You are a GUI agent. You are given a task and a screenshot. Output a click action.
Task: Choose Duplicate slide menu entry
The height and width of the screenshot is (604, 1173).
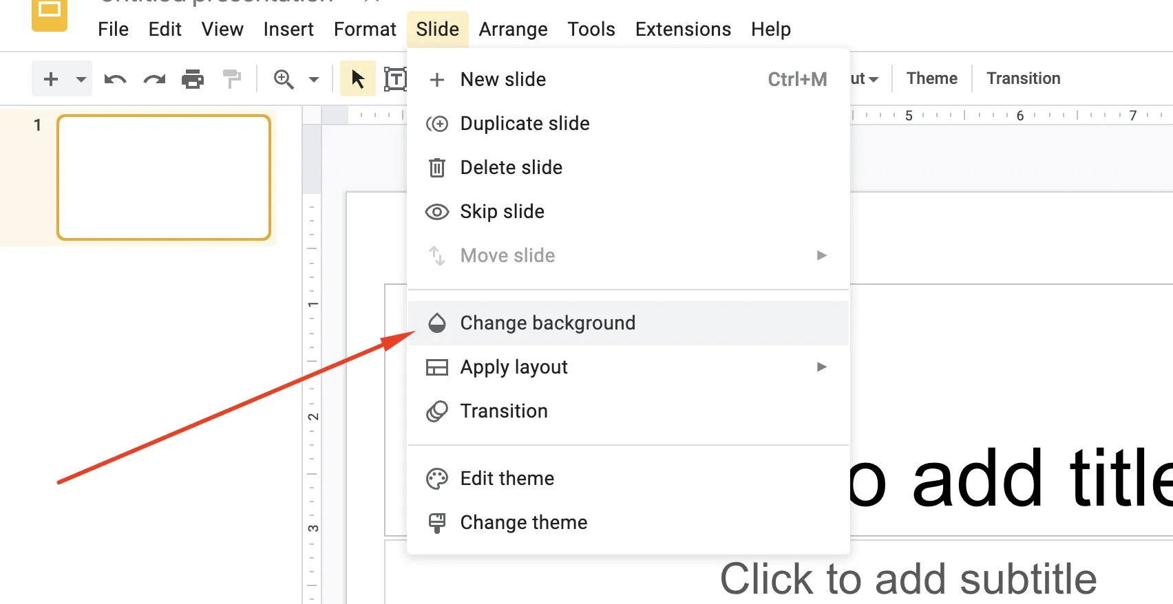[628, 123]
